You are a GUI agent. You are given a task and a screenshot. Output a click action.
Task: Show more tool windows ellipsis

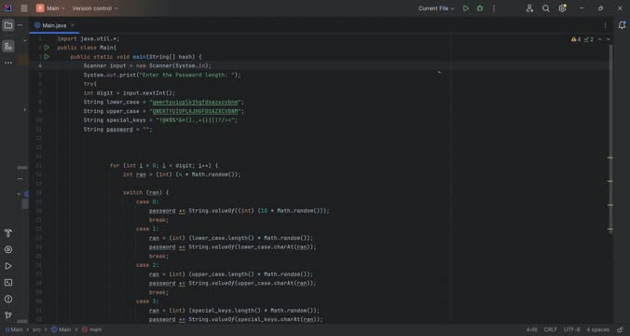click(8, 63)
